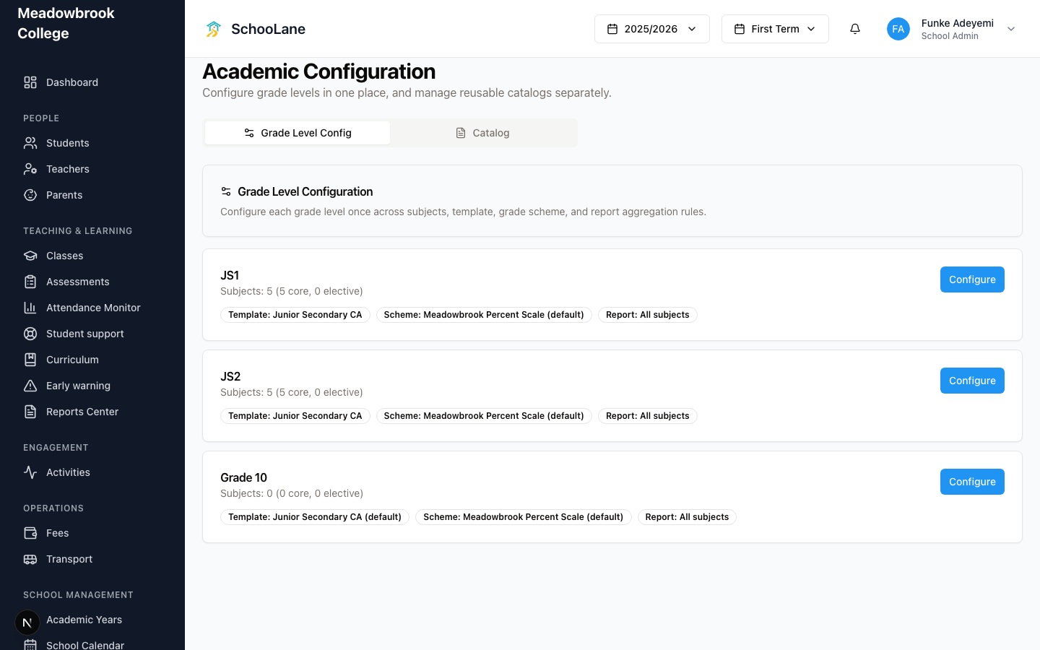Open the 2025/2026 academic year dropdown

click(652, 29)
